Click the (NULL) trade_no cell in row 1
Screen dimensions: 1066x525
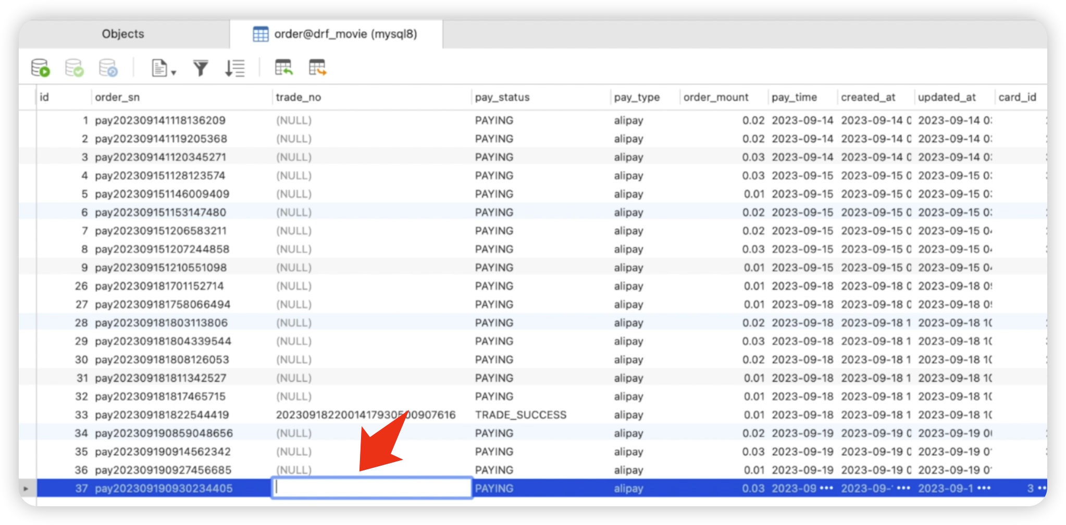(294, 120)
